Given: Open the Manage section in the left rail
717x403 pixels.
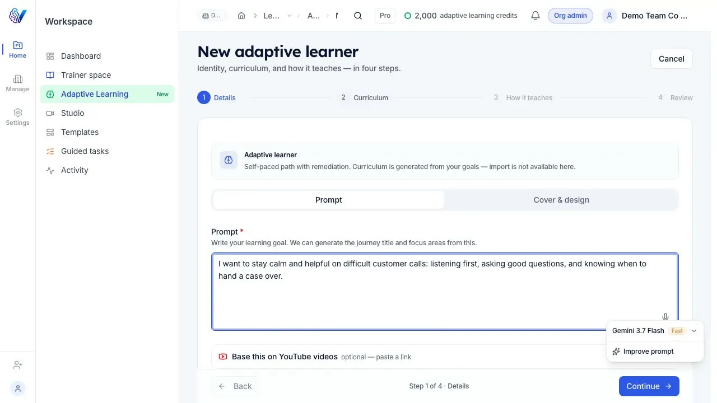Looking at the screenshot, I should point(17,83).
